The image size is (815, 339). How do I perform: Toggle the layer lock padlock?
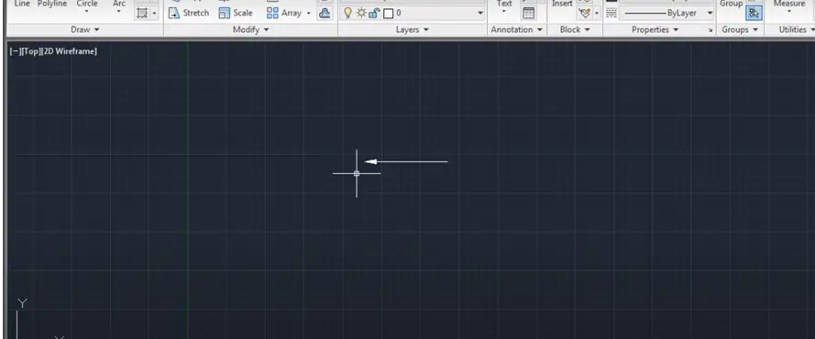(374, 13)
